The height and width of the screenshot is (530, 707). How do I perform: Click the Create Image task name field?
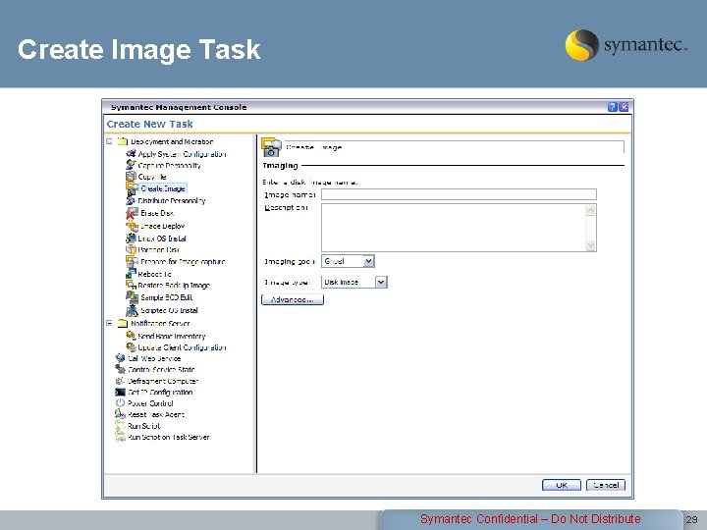[x=454, y=147]
